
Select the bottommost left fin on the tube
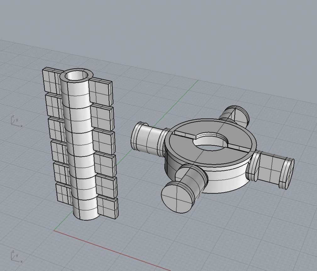pyautogui.click(x=63, y=193)
